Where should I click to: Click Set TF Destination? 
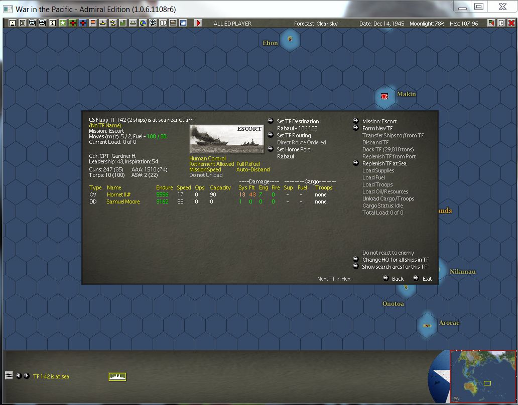pyautogui.click(x=298, y=121)
